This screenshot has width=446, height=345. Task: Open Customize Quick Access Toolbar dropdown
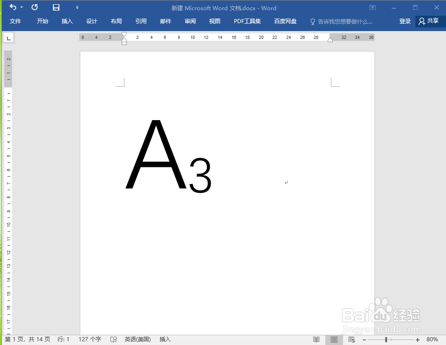pyautogui.click(x=77, y=7)
